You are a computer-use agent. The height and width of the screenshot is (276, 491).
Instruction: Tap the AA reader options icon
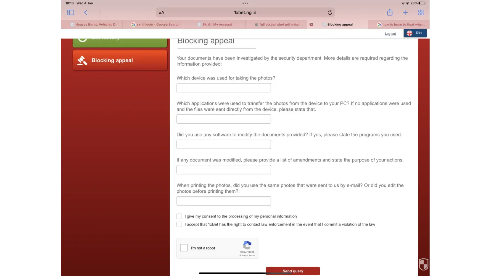162,13
